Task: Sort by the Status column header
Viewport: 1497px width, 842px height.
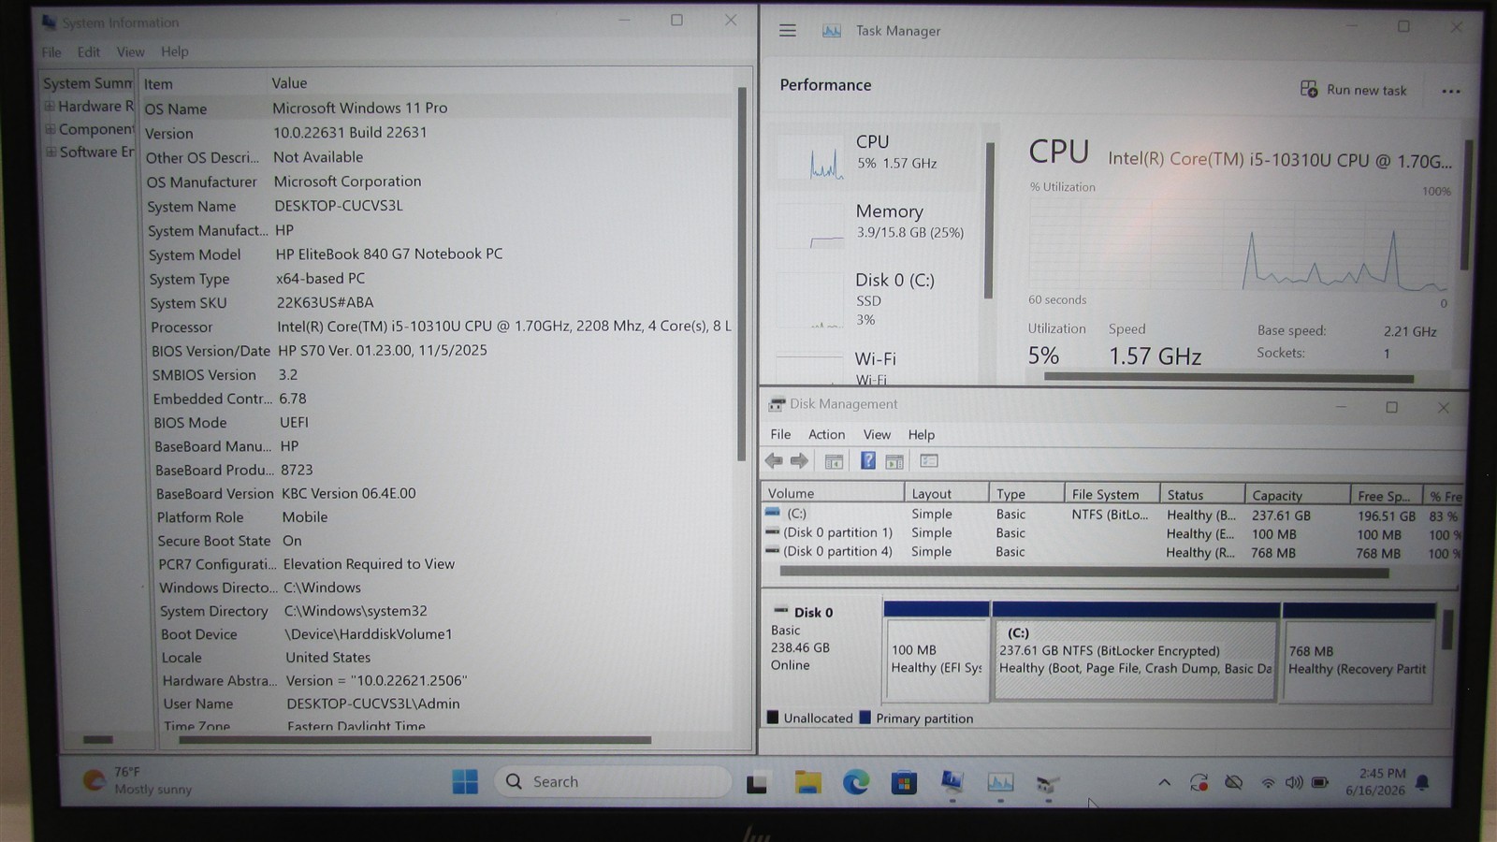Action: pos(1202,495)
